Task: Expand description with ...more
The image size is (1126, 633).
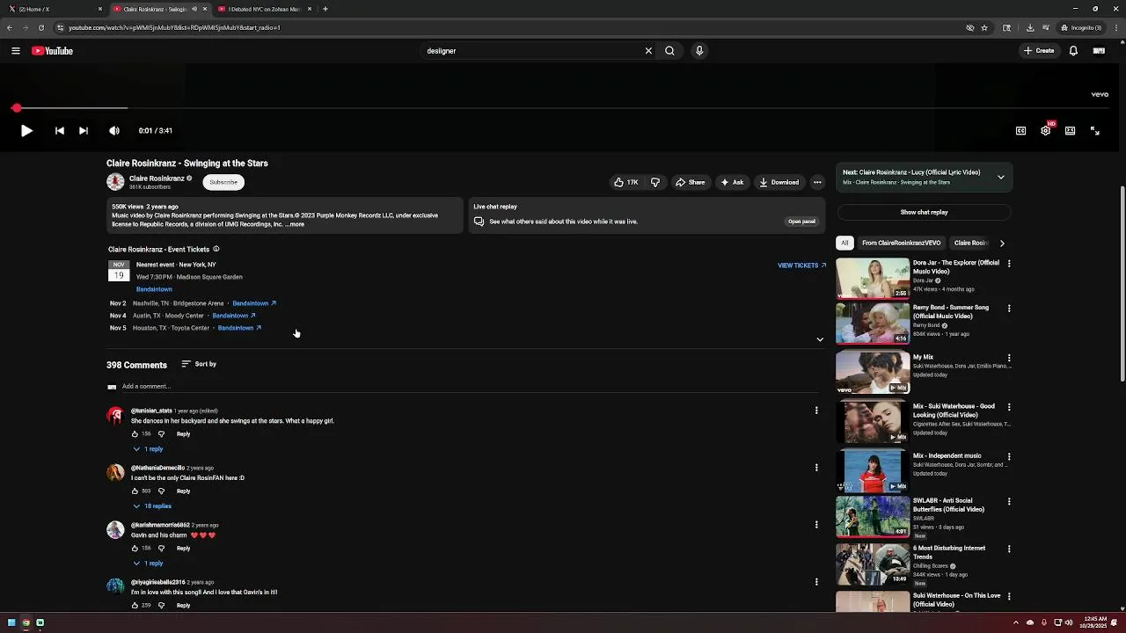Action: click(x=295, y=224)
